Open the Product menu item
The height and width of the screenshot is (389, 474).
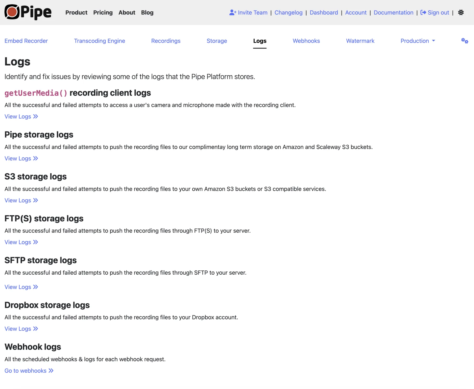[x=76, y=12]
